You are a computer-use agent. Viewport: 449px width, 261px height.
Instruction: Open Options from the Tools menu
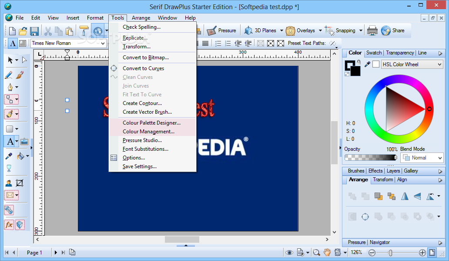153,158
